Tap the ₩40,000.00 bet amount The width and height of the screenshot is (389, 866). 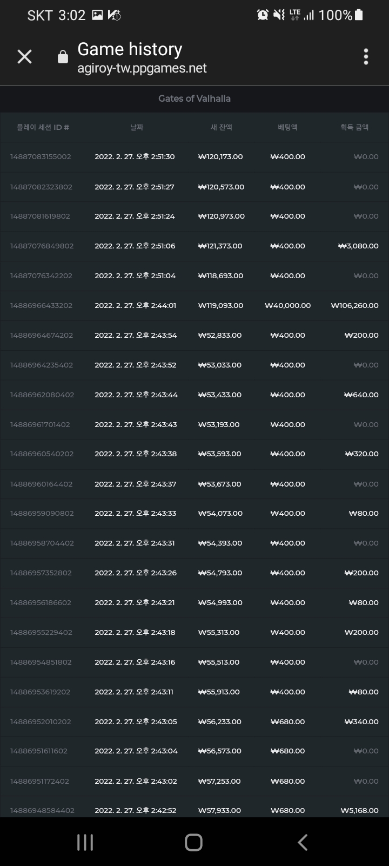click(287, 305)
